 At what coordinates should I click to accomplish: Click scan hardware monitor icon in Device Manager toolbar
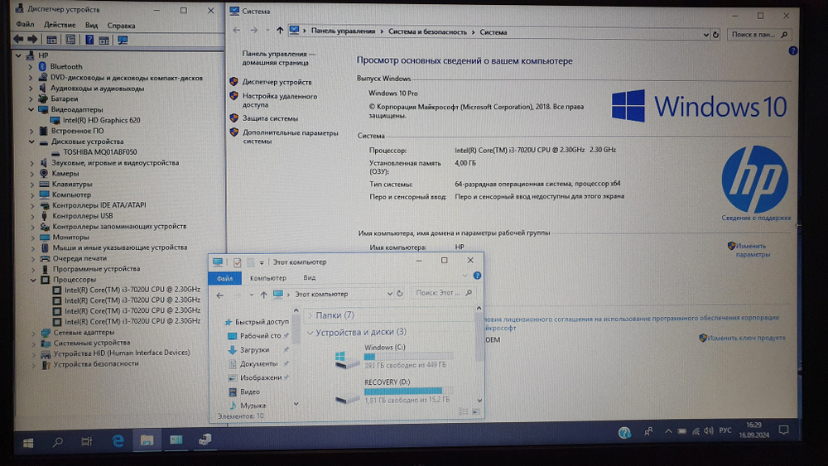123,40
